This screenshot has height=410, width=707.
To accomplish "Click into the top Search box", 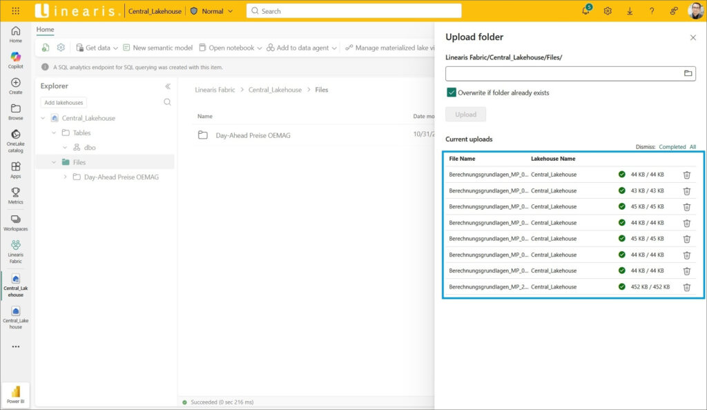I will (353, 11).
